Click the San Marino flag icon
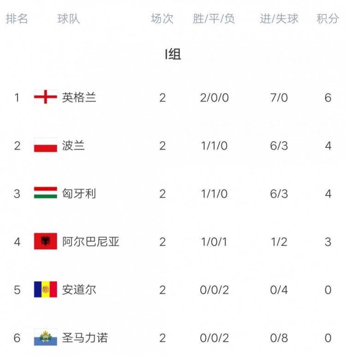Image resolution: width=346 pixels, height=356 pixels. [x=45, y=338]
